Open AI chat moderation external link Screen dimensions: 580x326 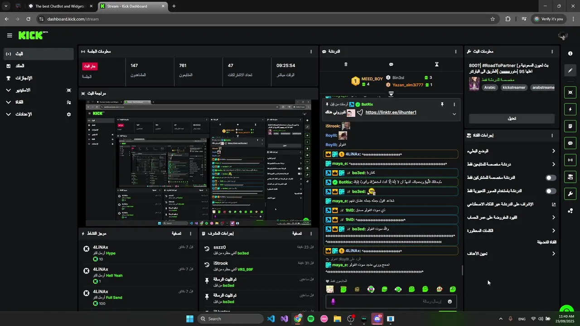pyautogui.click(x=554, y=204)
